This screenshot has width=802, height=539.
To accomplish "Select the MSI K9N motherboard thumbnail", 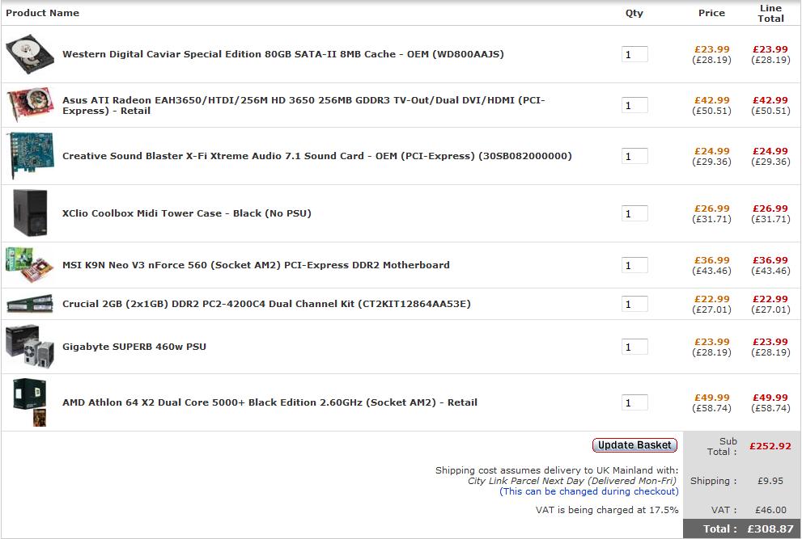I will (30, 265).
